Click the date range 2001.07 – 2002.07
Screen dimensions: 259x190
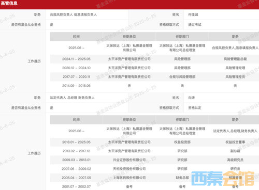[x=76, y=186]
